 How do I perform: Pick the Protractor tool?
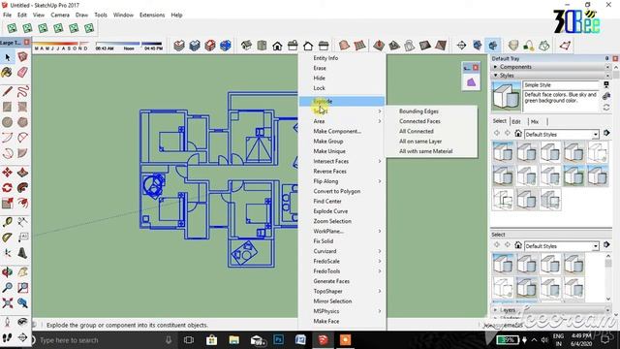7,238
